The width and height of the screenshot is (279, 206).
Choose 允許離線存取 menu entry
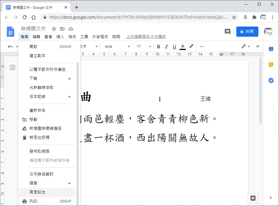(47, 88)
